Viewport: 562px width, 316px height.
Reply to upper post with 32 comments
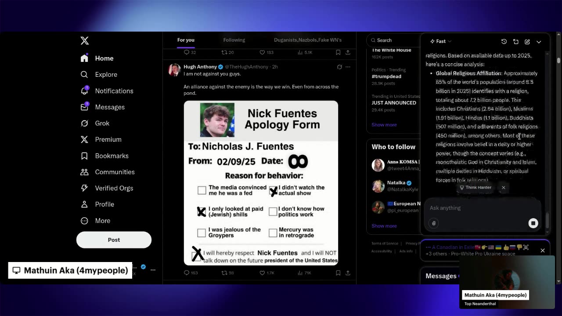pos(190,52)
